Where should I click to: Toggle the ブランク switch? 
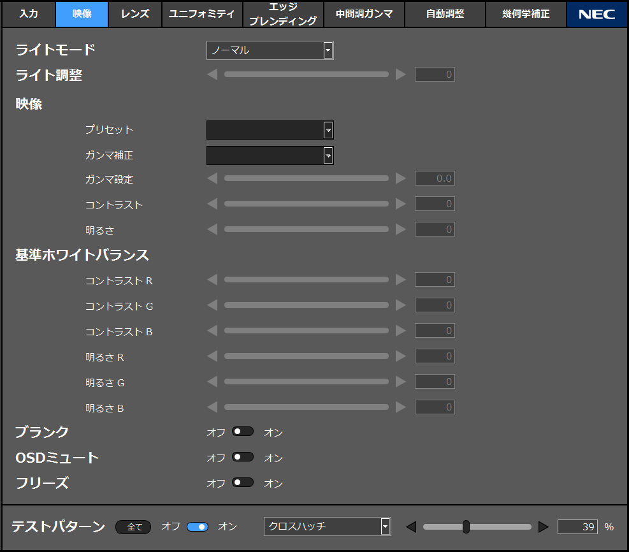(x=243, y=432)
